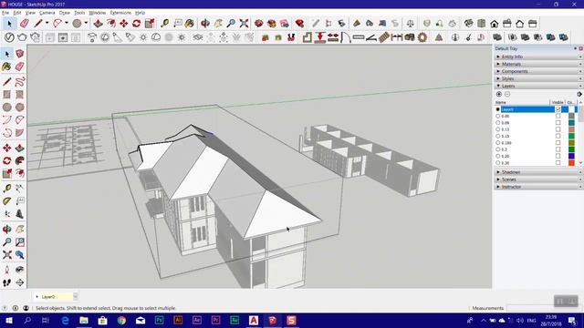Image resolution: width=584 pixels, height=328 pixels.
Task: Select the Zoom Window tool in left toolbar
Action: (x=20, y=242)
